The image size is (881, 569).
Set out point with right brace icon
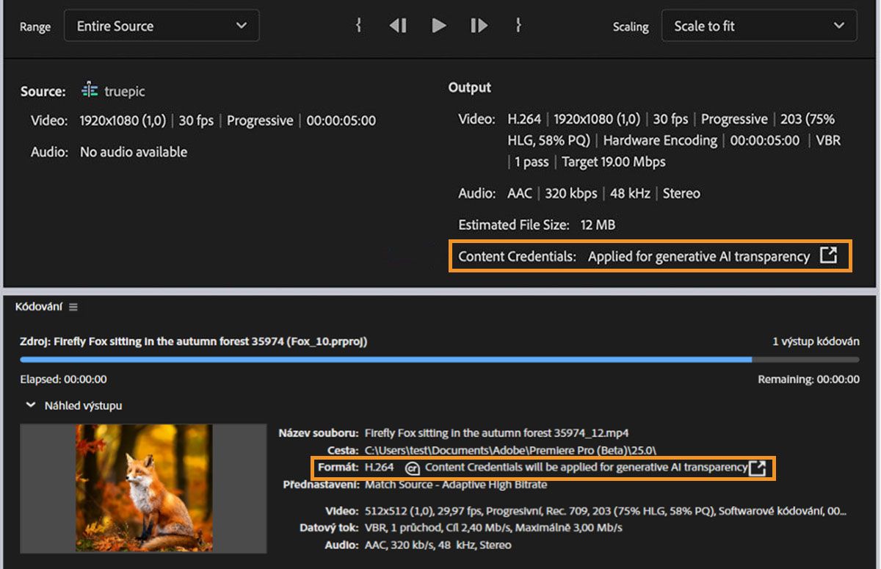point(518,26)
